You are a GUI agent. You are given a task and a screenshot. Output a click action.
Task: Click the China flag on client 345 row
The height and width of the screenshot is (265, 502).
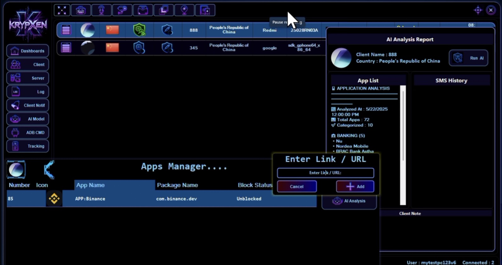coord(112,47)
